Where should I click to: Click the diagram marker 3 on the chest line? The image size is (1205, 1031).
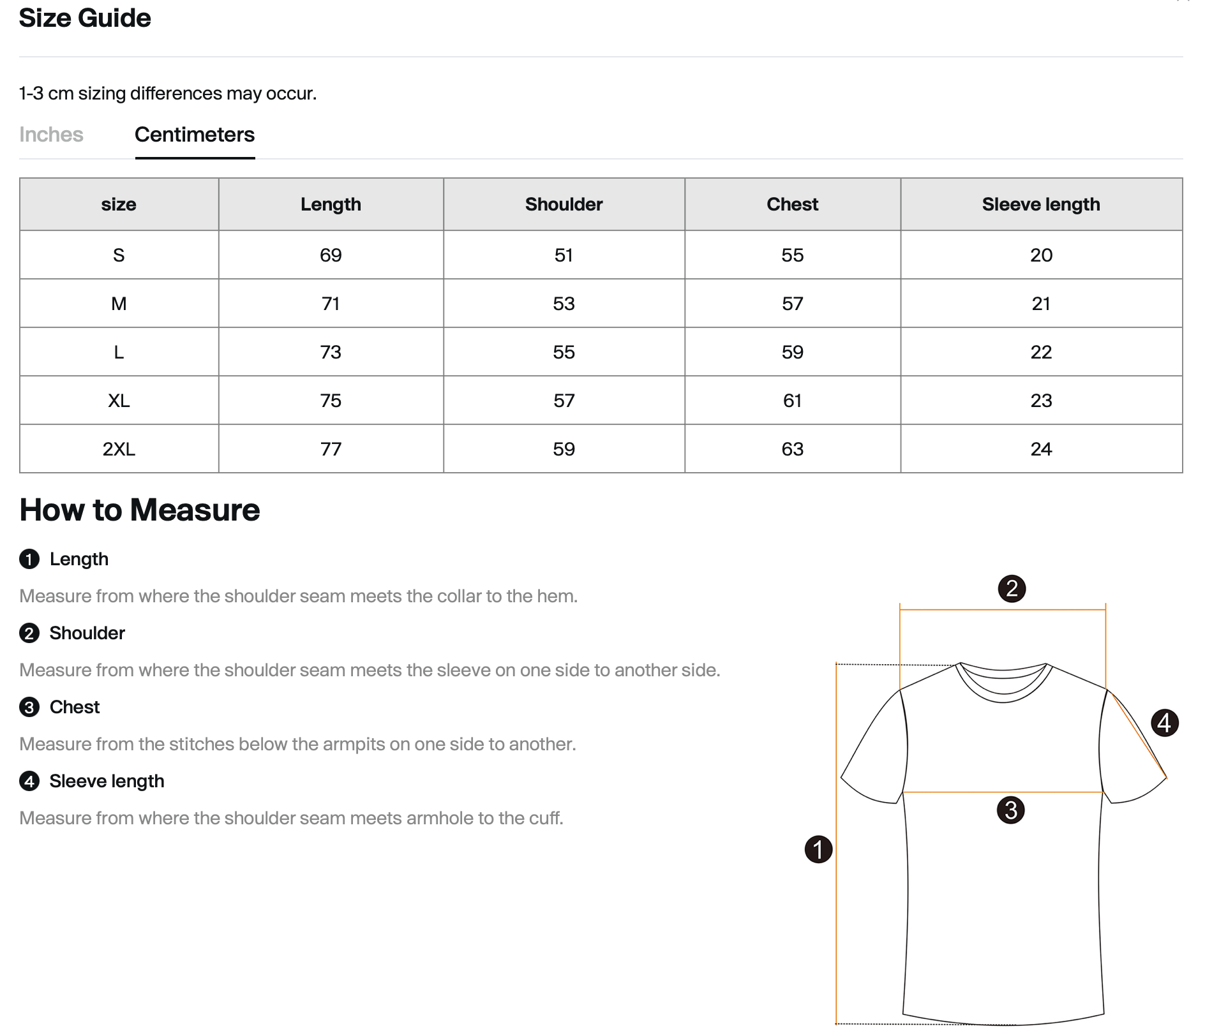coord(1010,810)
